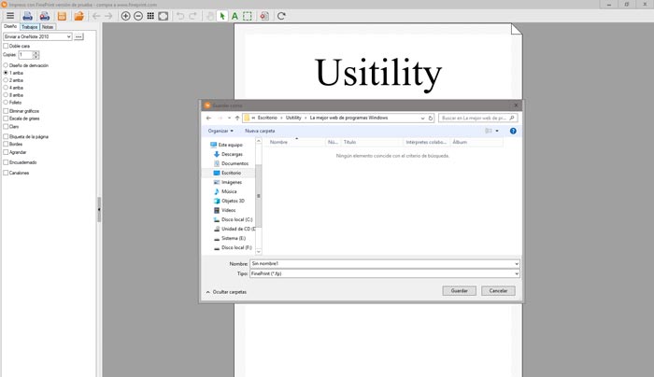Zoom out with the minus icon
The width and height of the screenshot is (654, 377).
(138, 16)
